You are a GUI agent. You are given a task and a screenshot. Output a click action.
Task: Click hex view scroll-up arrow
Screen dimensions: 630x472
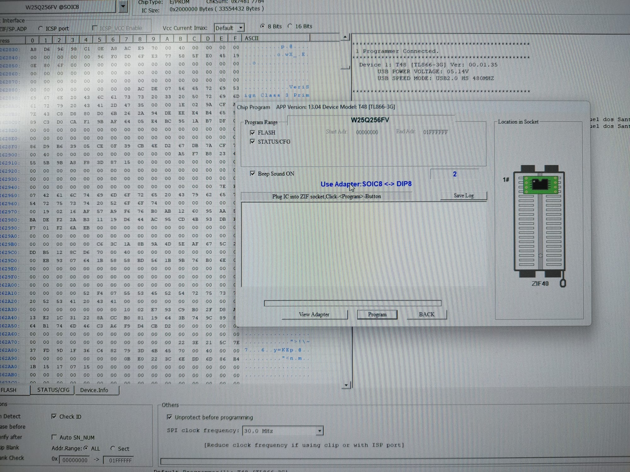pos(345,37)
